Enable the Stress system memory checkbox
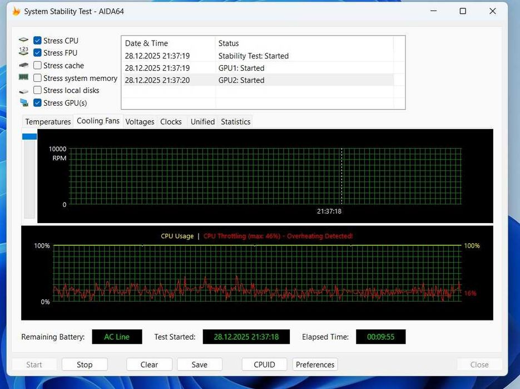The image size is (520, 389). pos(37,78)
